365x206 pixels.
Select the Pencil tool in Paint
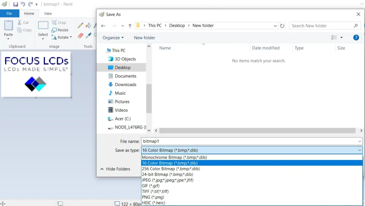coord(81,25)
